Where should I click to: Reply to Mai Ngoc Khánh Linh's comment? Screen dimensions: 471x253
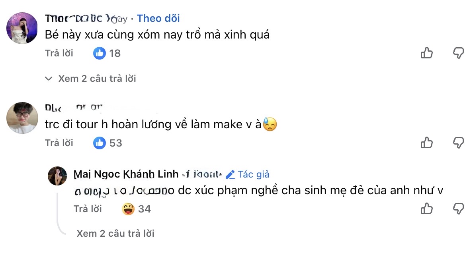click(x=88, y=208)
